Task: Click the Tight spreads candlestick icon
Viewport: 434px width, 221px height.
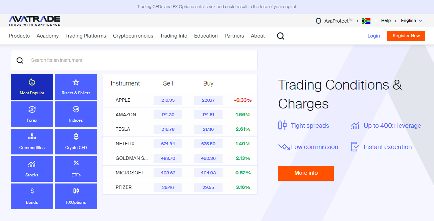Action: coord(282,125)
